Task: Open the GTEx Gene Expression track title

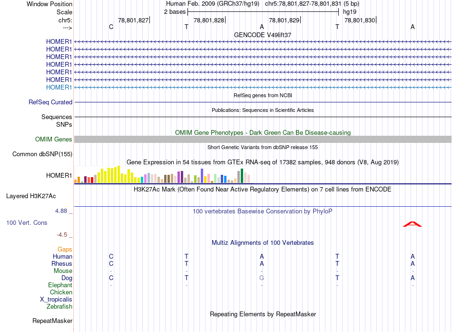Action: 263,162
